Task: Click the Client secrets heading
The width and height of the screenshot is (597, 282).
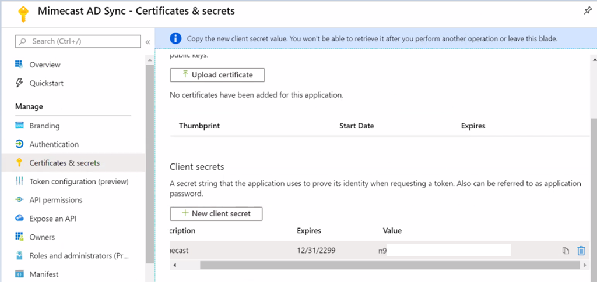Action: tap(197, 167)
